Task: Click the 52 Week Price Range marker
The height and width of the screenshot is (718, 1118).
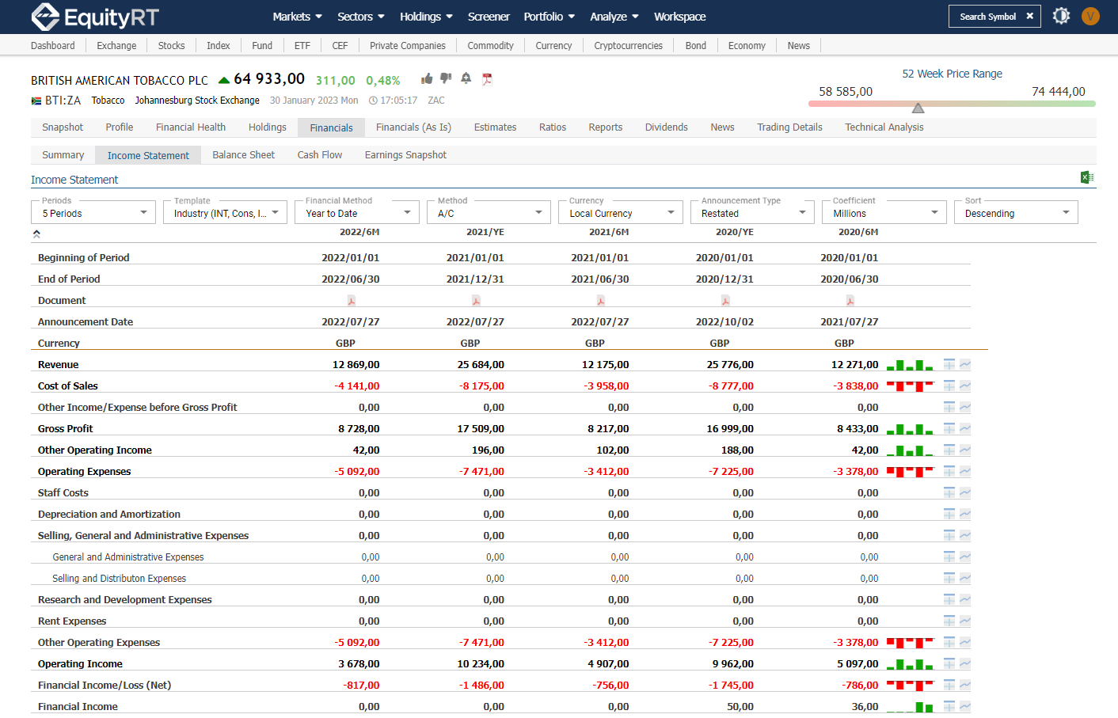Action: [x=918, y=108]
